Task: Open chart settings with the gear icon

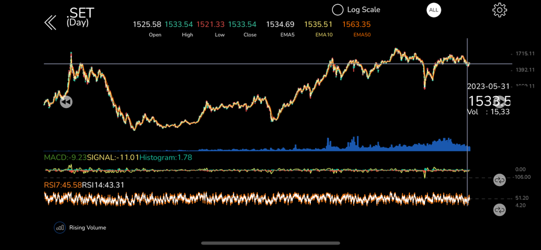Action: (499, 10)
